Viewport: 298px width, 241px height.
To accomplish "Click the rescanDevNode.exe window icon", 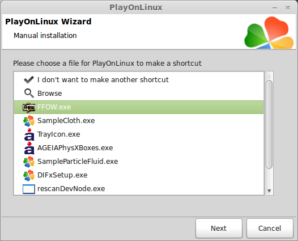I will click(x=29, y=189).
